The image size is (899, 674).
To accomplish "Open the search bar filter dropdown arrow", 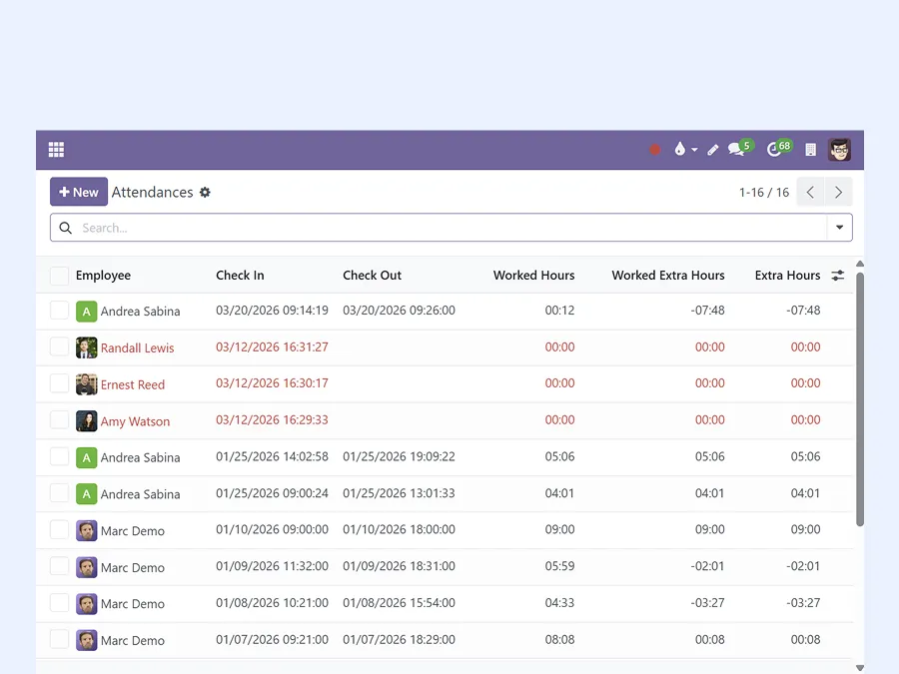I will (840, 228).
